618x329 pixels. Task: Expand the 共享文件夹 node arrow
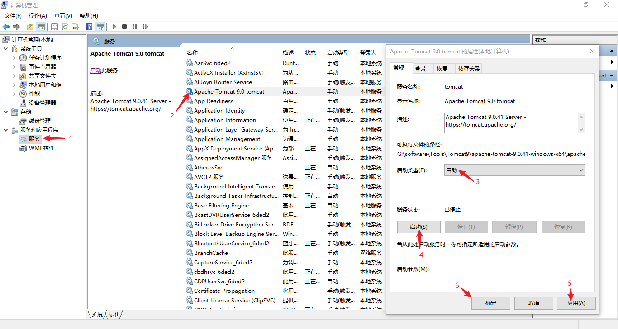pyautogui.click(x=14, y=75)
